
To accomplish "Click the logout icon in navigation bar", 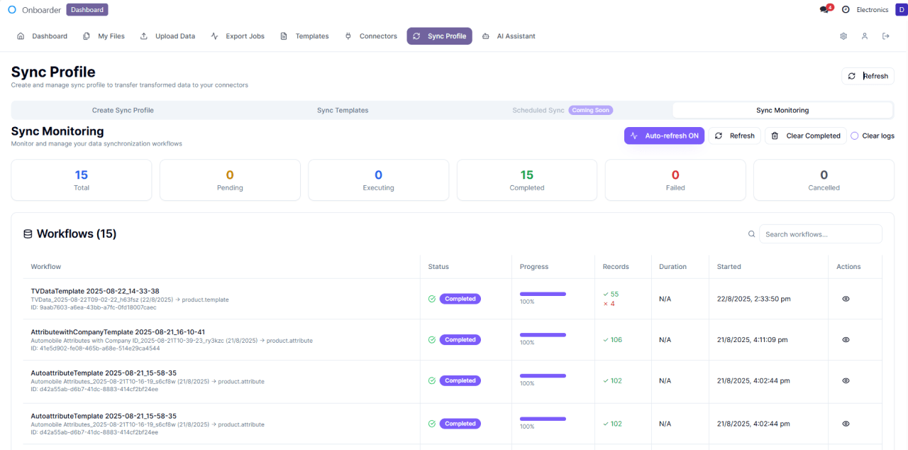I will (x=886, y=36).
